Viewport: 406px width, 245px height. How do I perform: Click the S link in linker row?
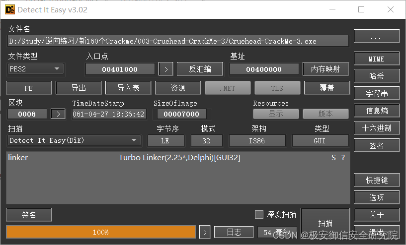(x=333, y=158)
